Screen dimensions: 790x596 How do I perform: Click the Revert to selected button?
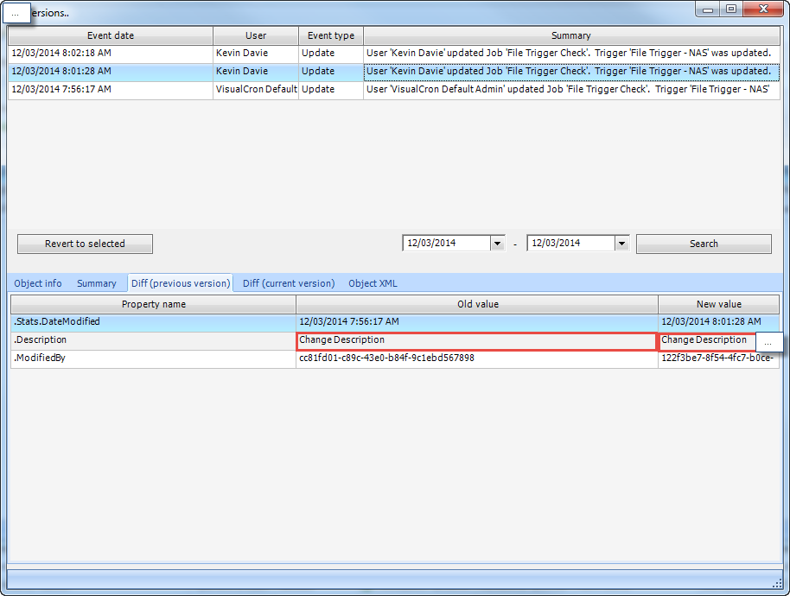point(85,244)
